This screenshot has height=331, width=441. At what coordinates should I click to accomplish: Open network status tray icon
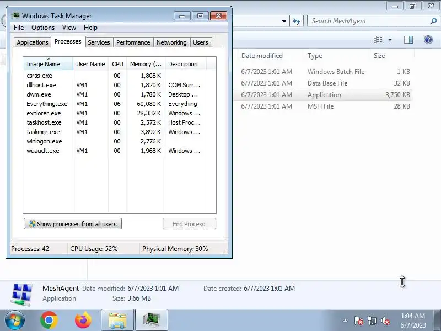tap(372, 321)
